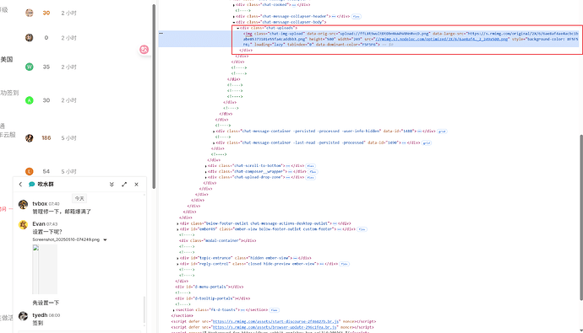The height and width of the screenshot is (333, 583).
Task: Open green A avatar beside count 30
Action: coord(30,100)
